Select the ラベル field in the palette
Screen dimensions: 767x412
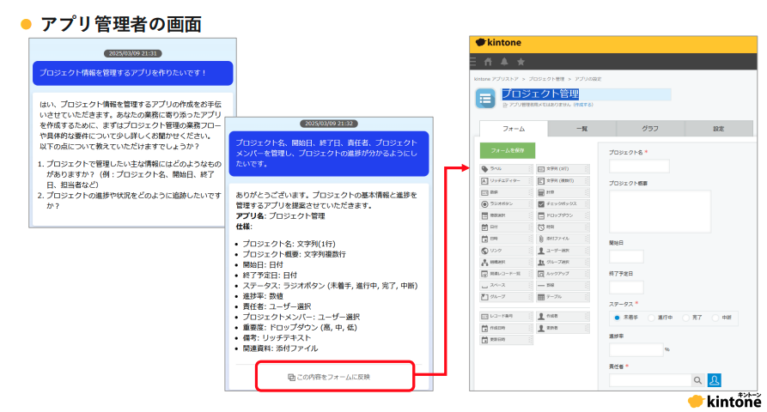(506, 168)
